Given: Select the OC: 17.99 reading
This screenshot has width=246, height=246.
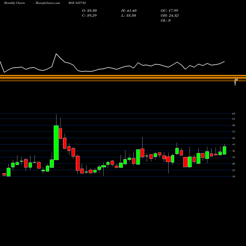Looking at the screenshot, I should pyautogui.click(x=169, y=11).
